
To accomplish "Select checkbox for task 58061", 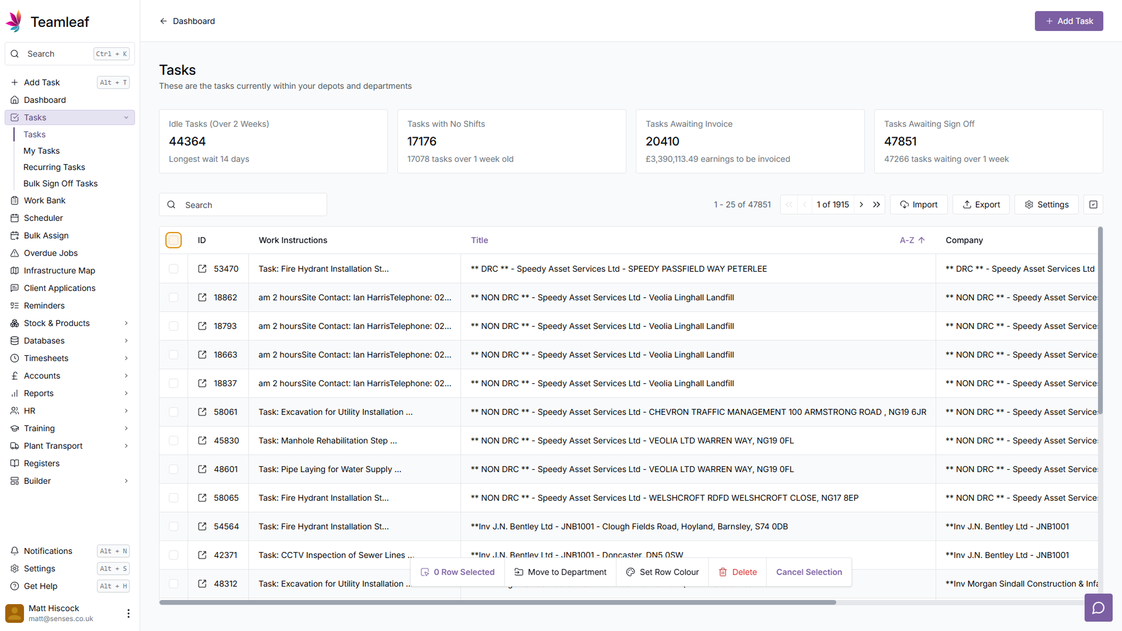I will click(174, 412).
